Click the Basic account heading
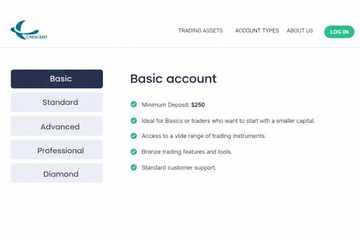 (173, 79)
